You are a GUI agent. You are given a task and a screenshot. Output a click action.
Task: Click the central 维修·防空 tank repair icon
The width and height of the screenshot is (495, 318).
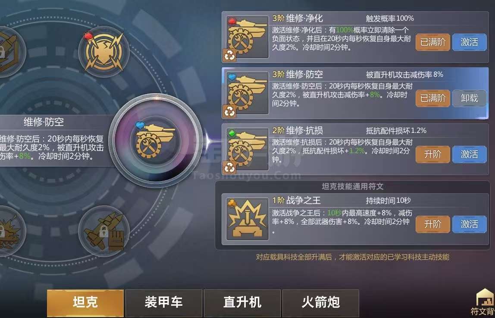(156, 140)
